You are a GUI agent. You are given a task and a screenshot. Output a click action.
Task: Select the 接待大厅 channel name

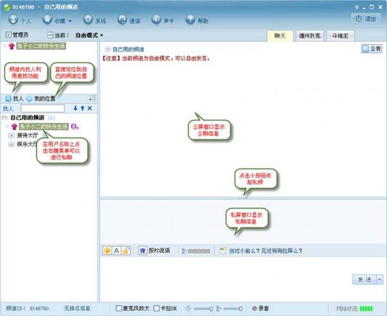click(x=27, y=135)
